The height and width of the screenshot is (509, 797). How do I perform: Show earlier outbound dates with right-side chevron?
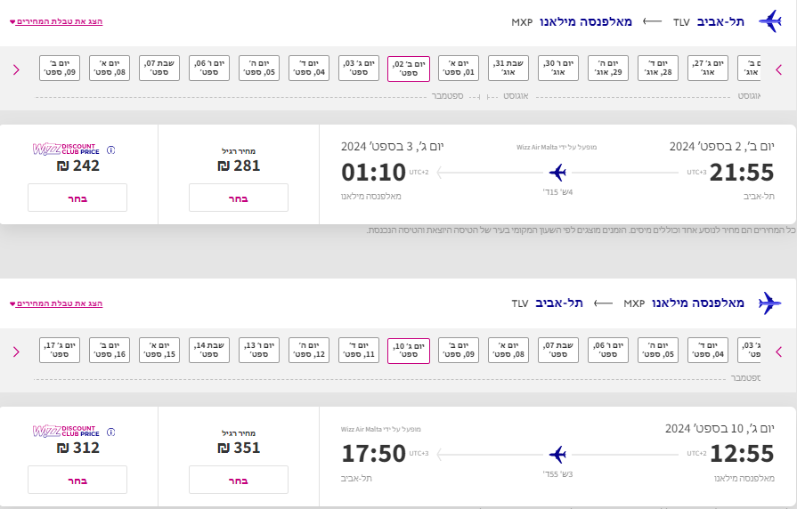coord(778,69)
